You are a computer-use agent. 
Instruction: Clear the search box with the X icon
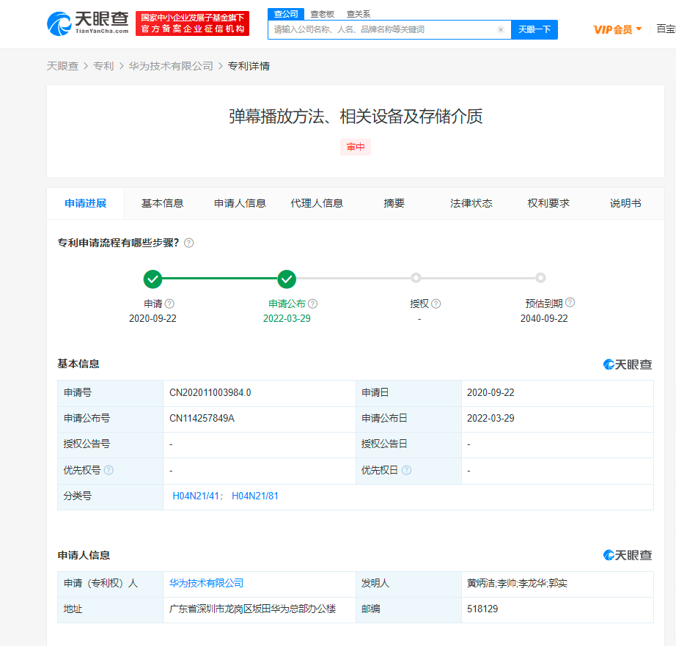click(501, 30)
